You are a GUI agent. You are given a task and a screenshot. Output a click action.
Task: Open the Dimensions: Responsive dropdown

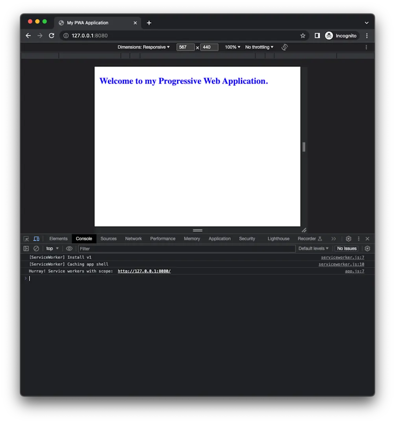point(143,47)
